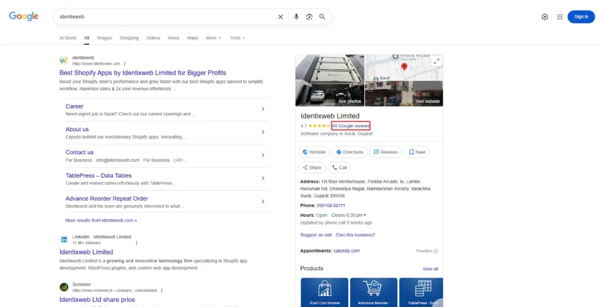This screenshot has width=599, height=307.
Task: Open 60 Google reviews link
Action: click(351, 126)
